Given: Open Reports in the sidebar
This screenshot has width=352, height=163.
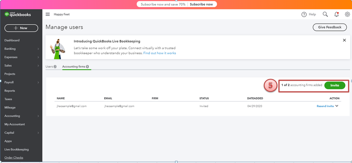Looking at the screenshot, I should click(10, 91).
